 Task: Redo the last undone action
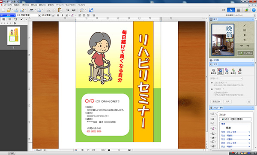73,10
